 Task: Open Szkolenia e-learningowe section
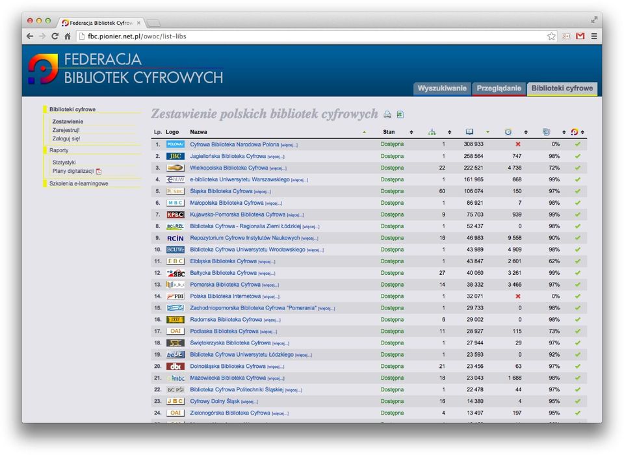tap(79, 183)
